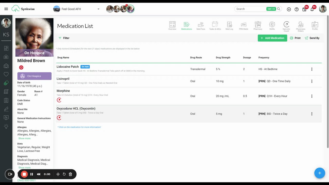Open the medications pill sidebar icon
The height and width of the screenshot is (185, 329).
point(6,83)
